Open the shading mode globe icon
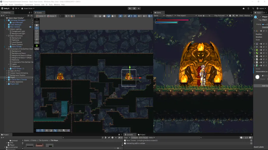 (96, 16)
